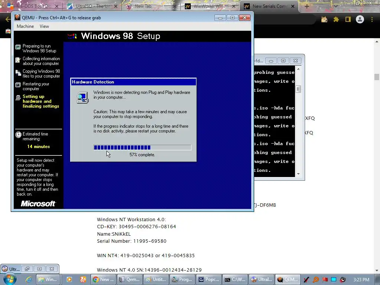Click the CD-KEY 30495-0006276-08164 text
This screenshot has height=285, width=380.
(x=137, y=227)
